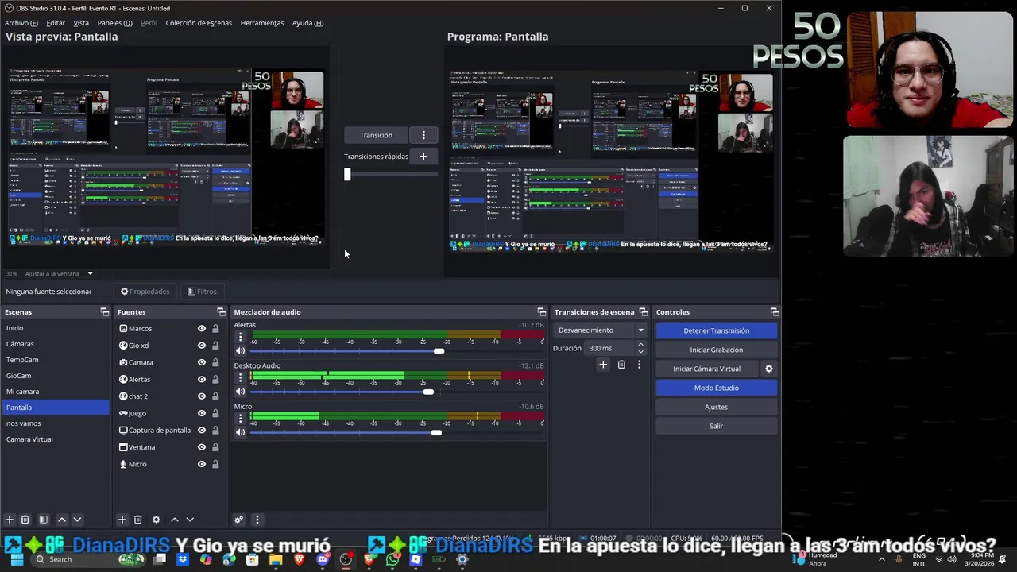Decrease transition duration with down stepper
Viewport: 1017px width, 572px height.
coord(641,352)
